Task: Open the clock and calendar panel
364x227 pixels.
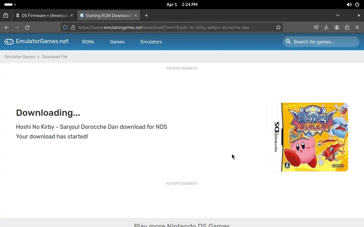Action: [182, 5]
